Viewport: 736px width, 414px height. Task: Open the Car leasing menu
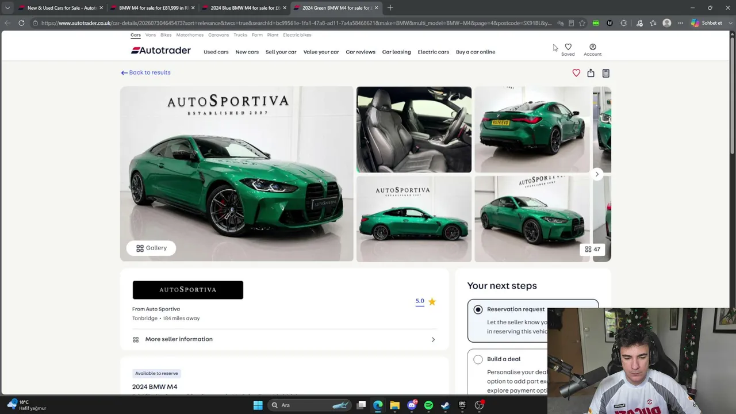point(396,52)
